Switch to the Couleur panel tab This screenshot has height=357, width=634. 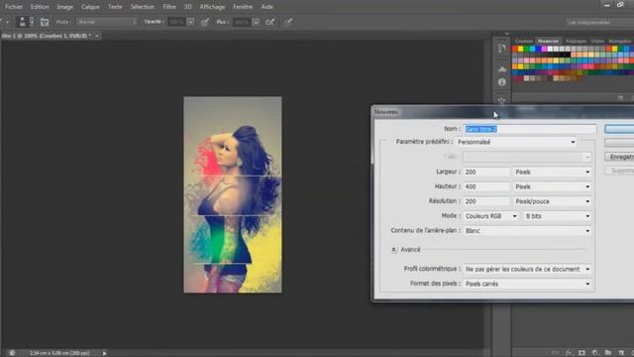coord(524,42)
